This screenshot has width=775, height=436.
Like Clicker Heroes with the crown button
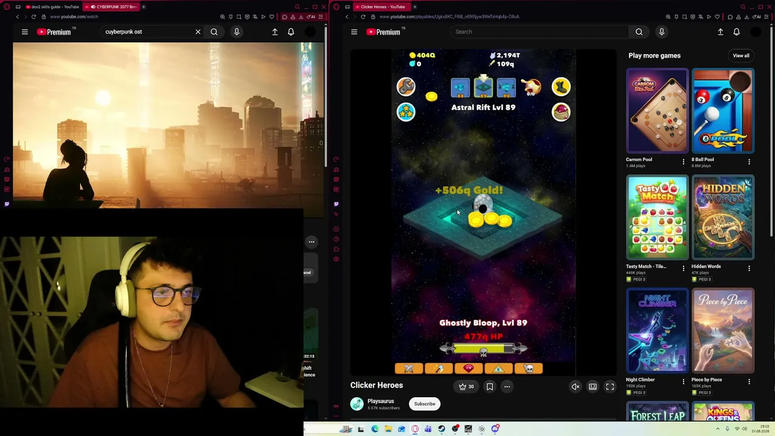(x=466, y=386)
